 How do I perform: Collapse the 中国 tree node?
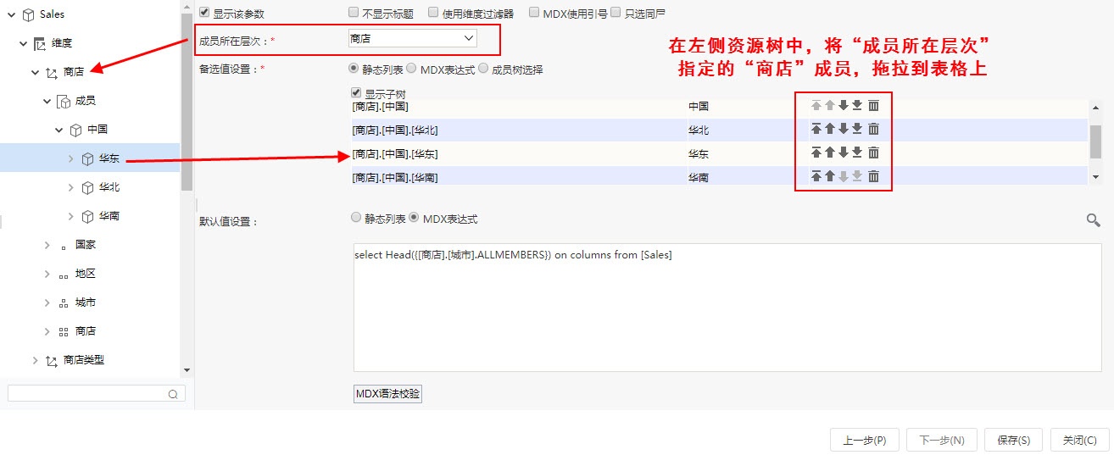click(58, 130)
